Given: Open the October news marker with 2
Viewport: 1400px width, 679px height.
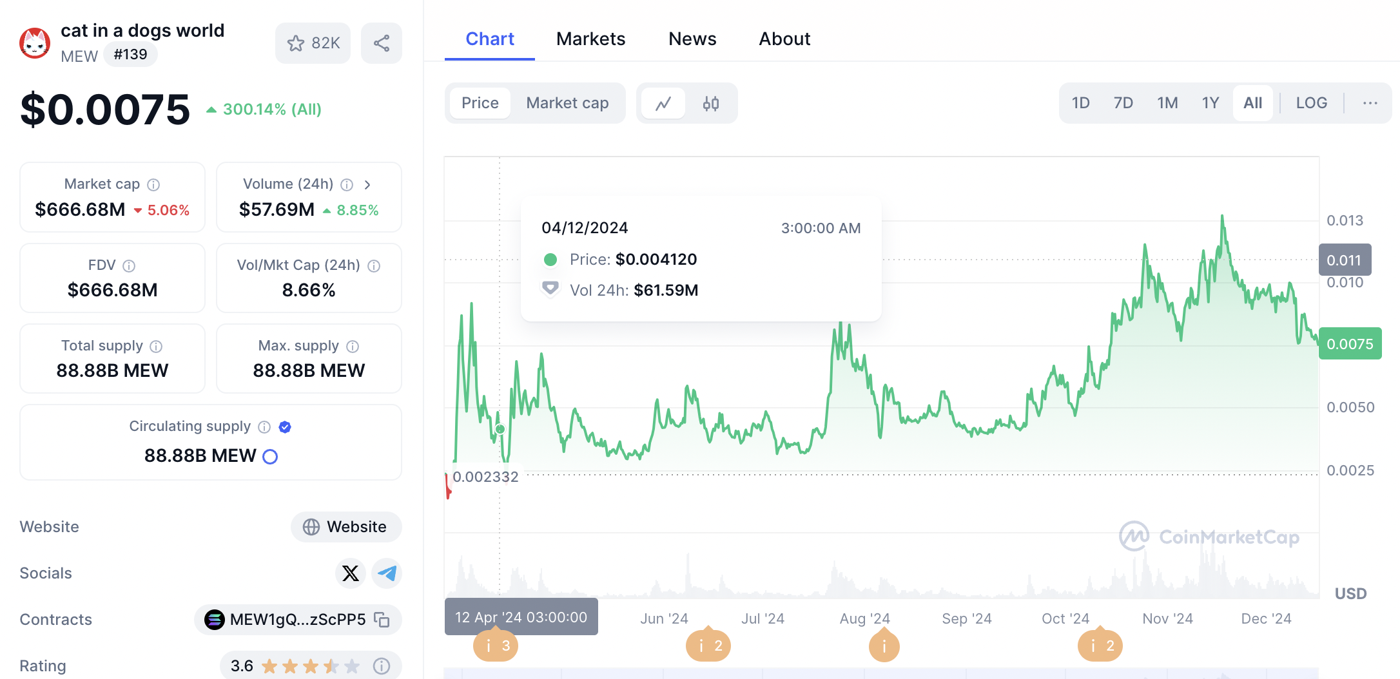Looking at the screenshot, I should click(x=1100, y=646).
